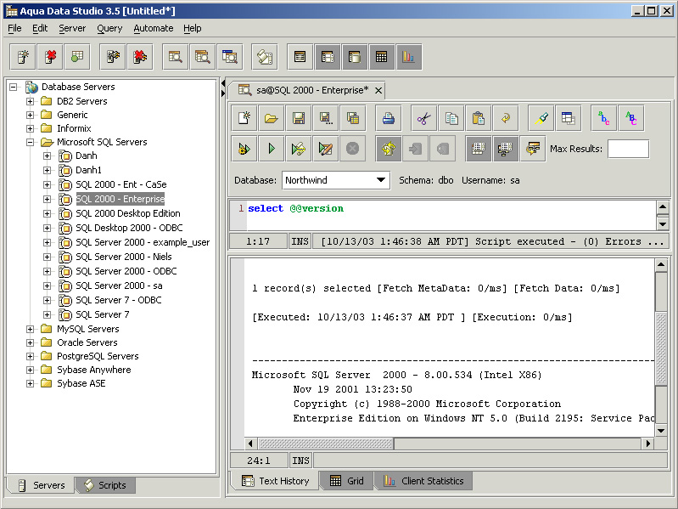Screen dimensions: 678x509
Task: Open the File menu
Action: click(x=14, y=29)
